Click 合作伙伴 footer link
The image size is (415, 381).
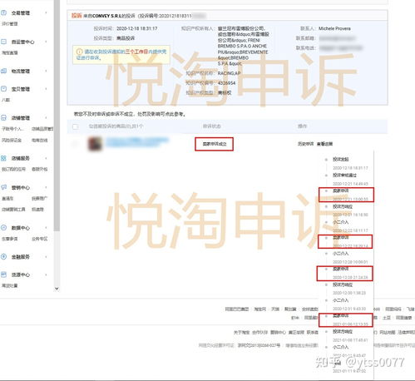[x=259, y=332]
